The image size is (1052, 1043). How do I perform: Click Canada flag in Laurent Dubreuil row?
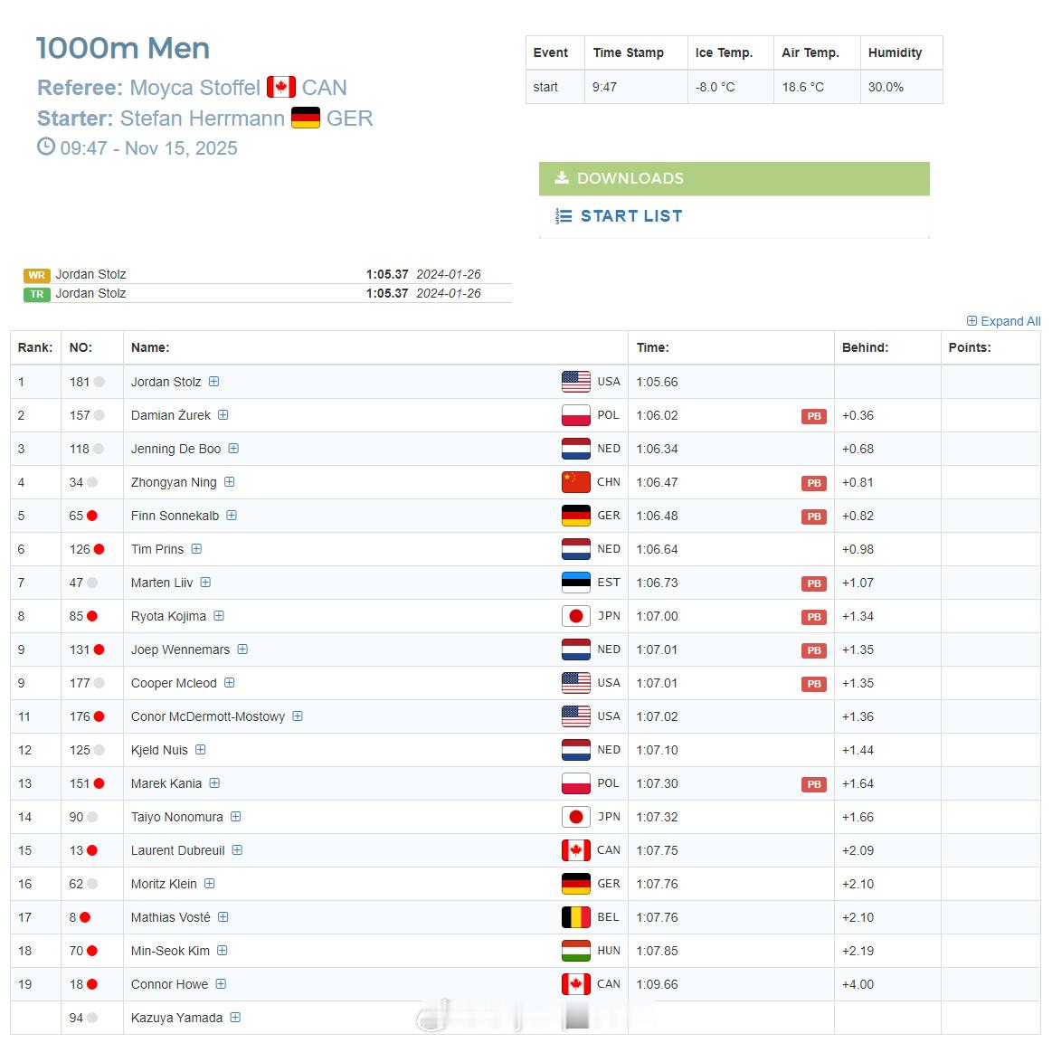[x=575, y=849]
